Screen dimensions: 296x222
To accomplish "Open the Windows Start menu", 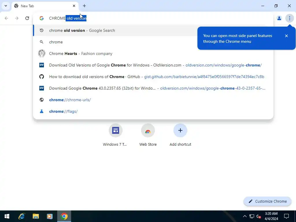I will (x=7, y=216).
